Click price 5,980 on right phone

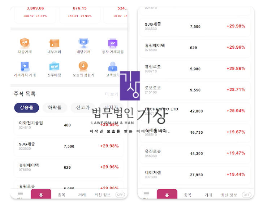click(x=195, y=69)
